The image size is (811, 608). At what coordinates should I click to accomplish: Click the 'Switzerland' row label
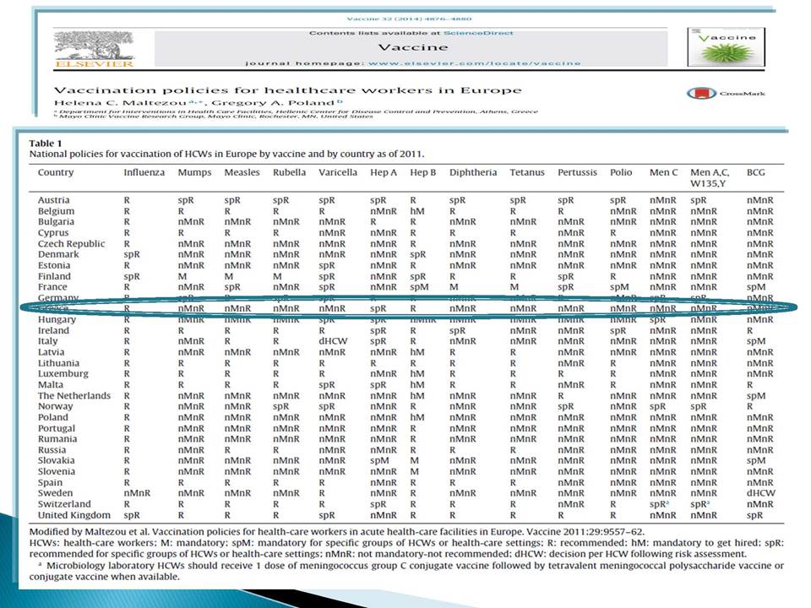[64, 504]
